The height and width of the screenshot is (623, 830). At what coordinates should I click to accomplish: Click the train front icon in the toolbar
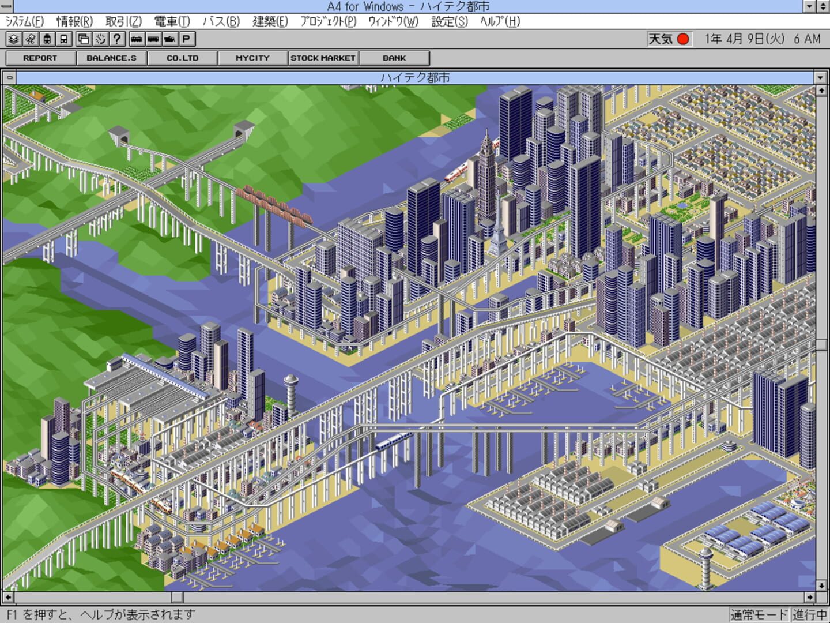[x=47, y=40]
